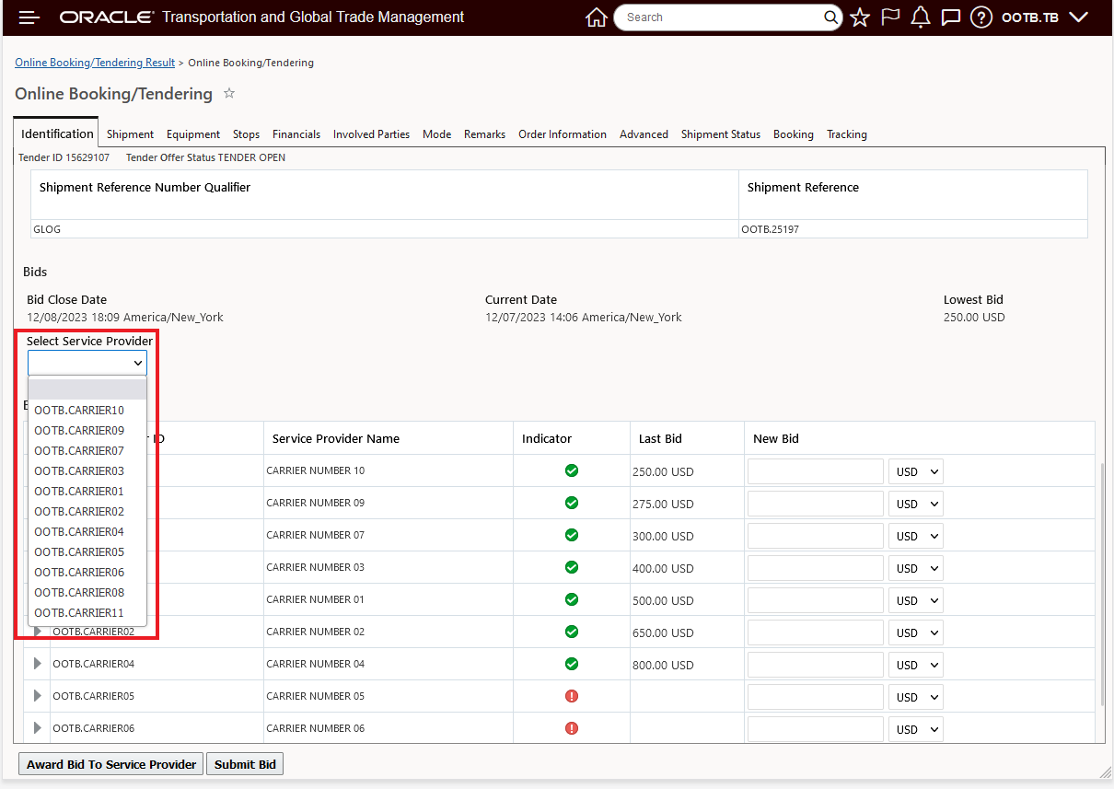Go to the Home icon

coord(597,17)
